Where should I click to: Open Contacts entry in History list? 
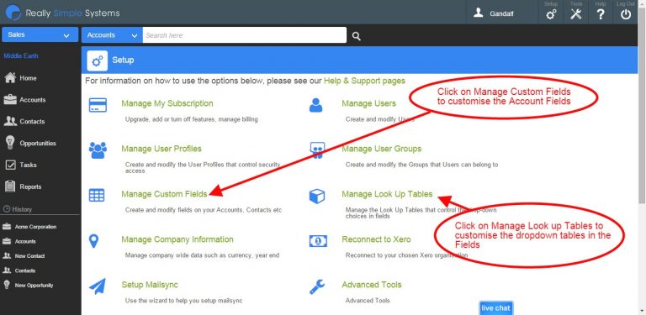[x=24, y=270]
